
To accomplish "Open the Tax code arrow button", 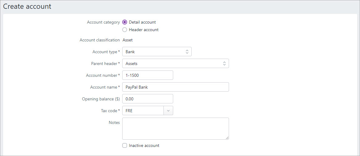I will [168, 110].
